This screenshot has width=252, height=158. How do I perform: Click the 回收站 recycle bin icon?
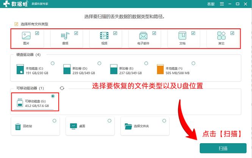pyautogui.click(x=18, y=127)
